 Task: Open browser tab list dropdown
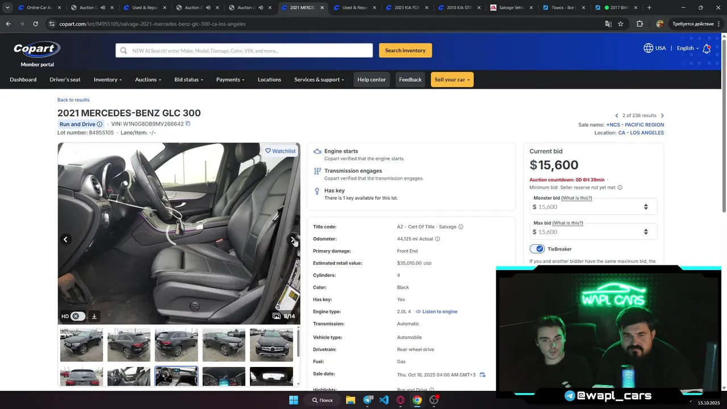(x=7, y=7)
